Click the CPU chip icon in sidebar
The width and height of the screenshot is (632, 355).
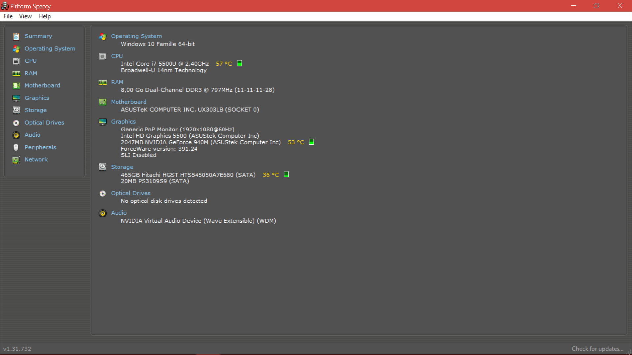[16, 61]
